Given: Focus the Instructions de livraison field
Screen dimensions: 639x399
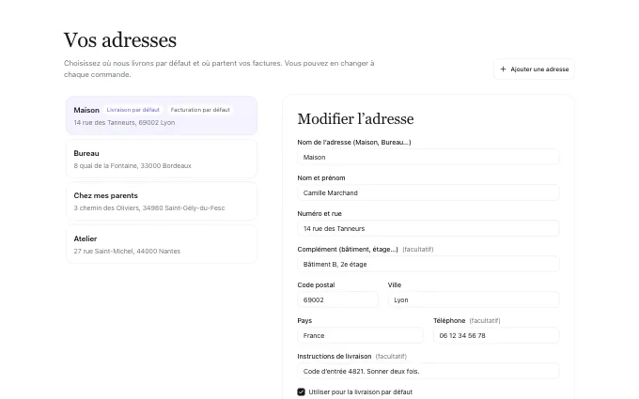Looking at the screenshot, I should (x=429, y=372).
